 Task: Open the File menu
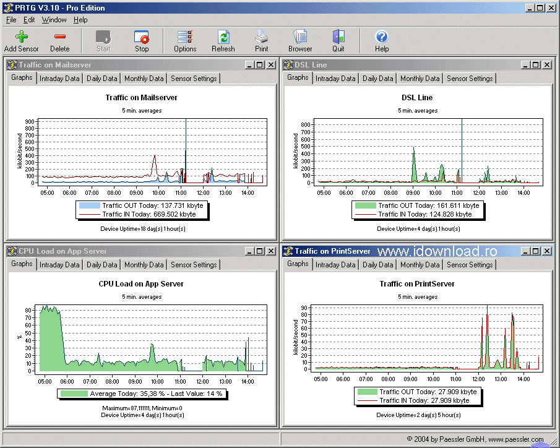11,20
